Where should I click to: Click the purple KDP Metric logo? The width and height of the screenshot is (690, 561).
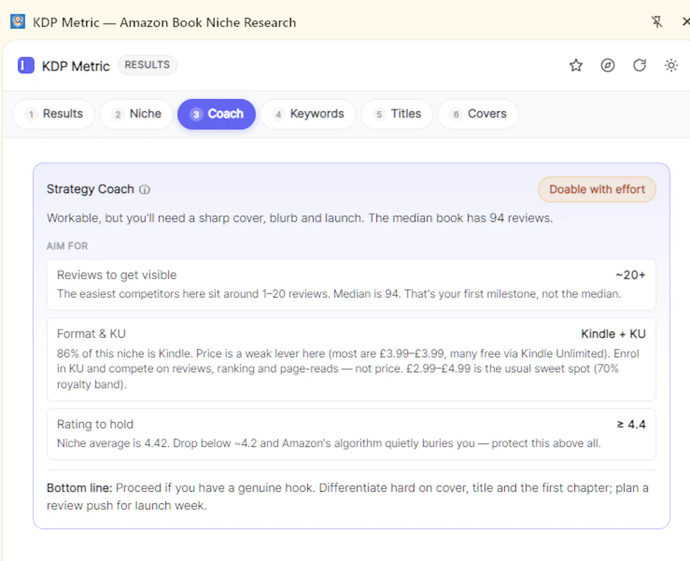click(x=26, y=66)
